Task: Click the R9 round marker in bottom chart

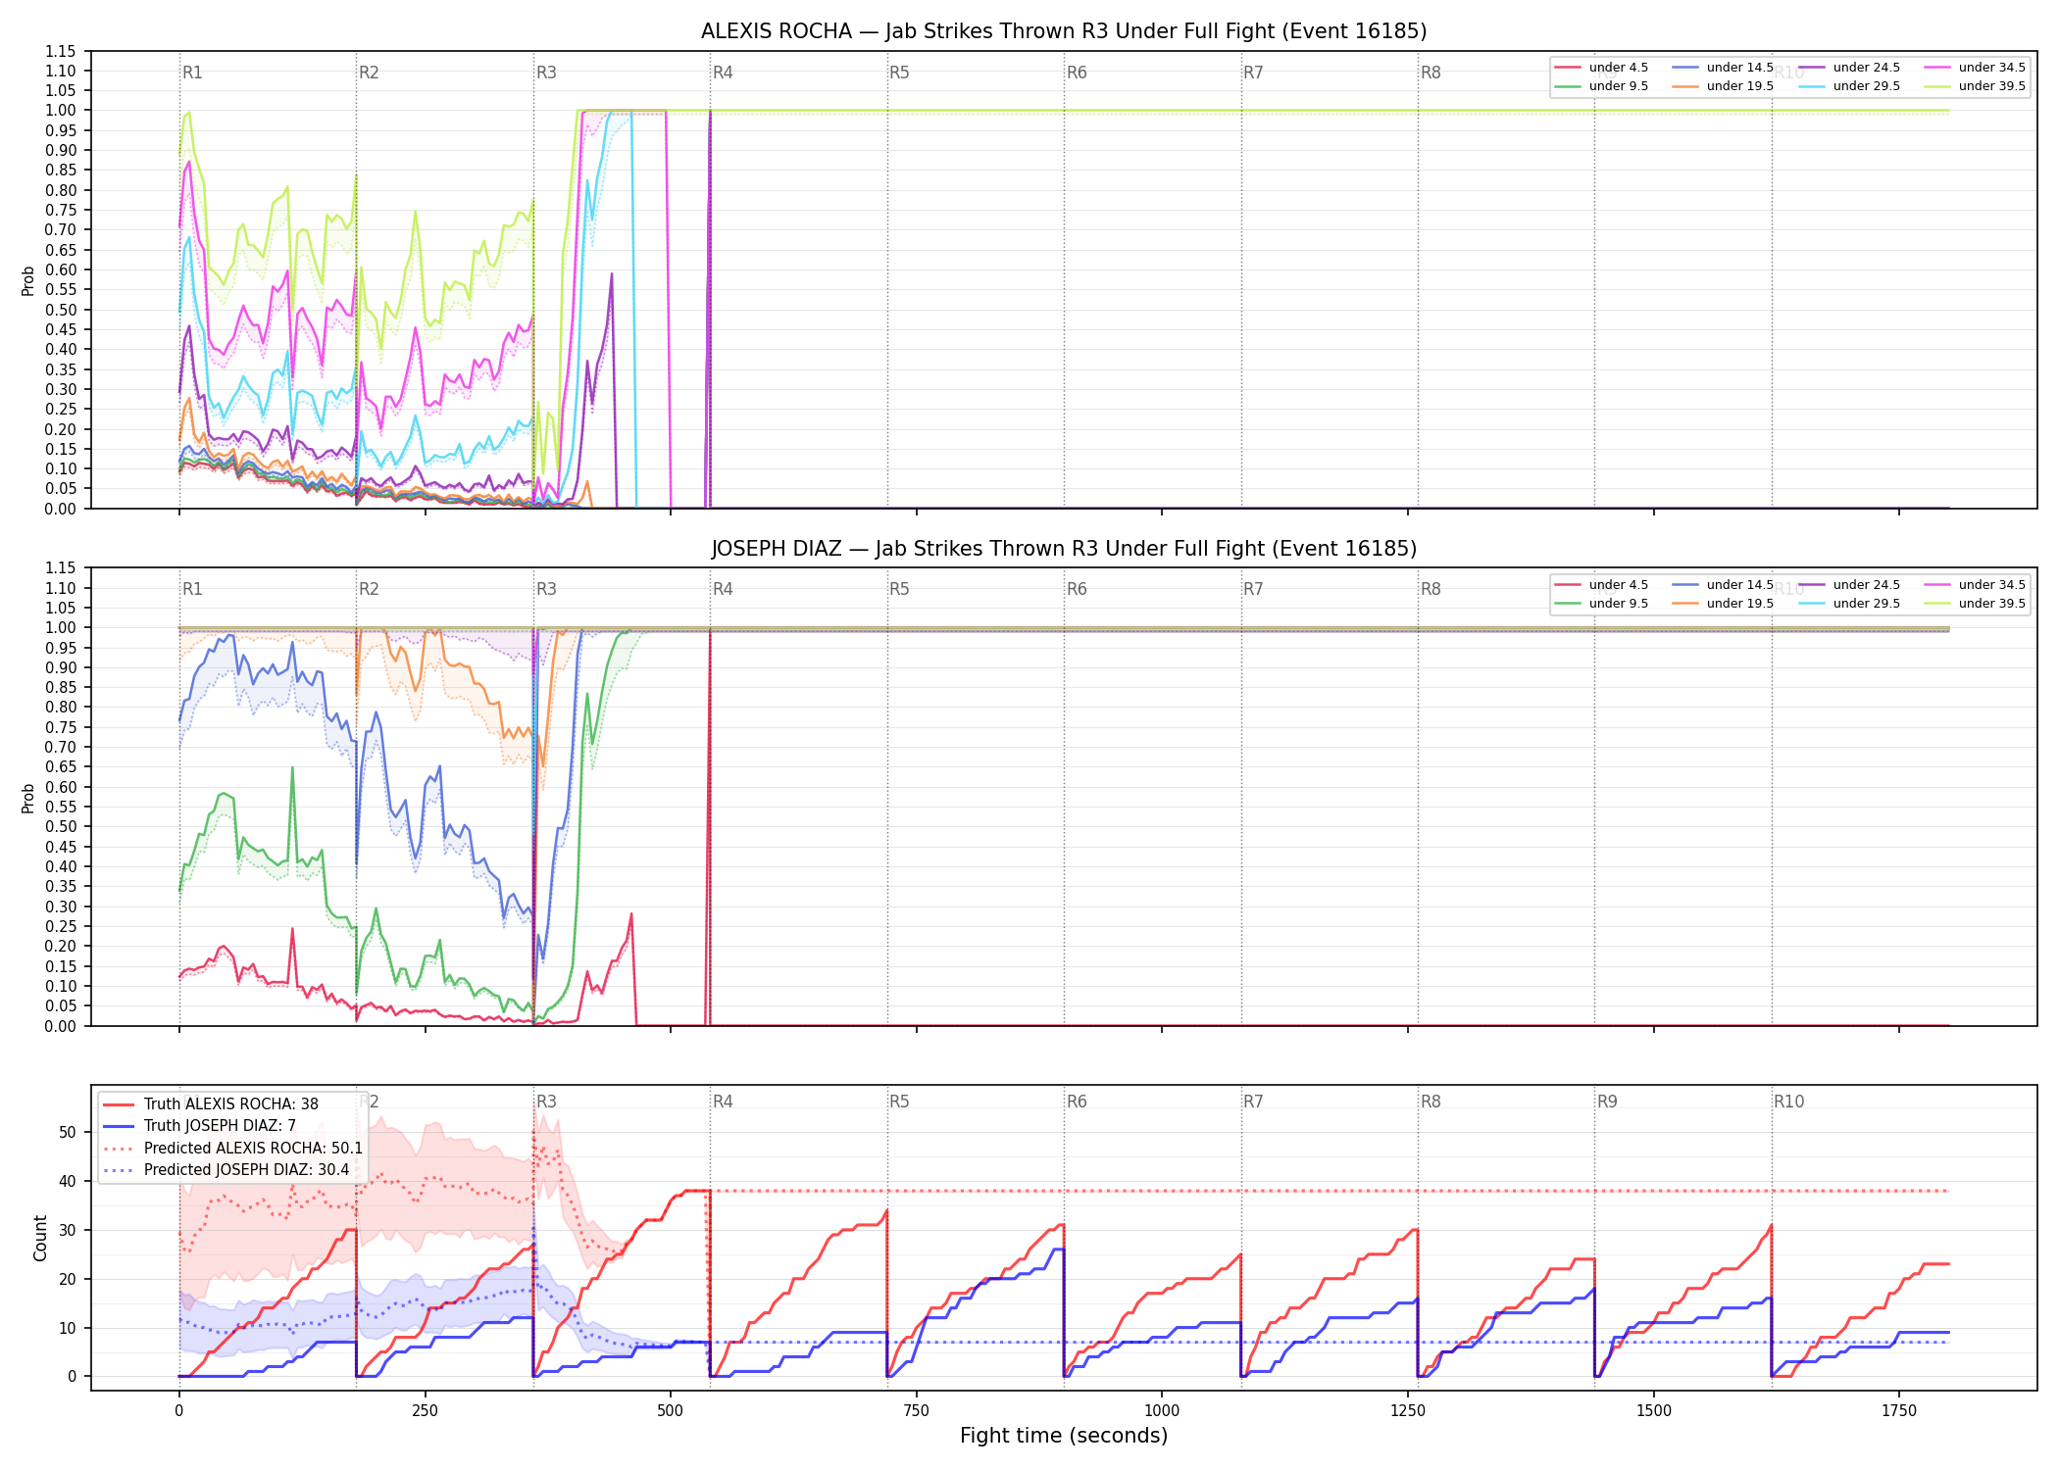Action: click(1607, 1102)
